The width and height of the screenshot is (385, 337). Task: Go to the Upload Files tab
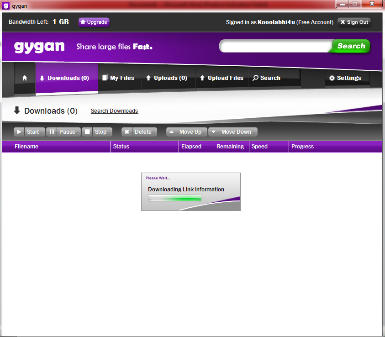point(222,78)
